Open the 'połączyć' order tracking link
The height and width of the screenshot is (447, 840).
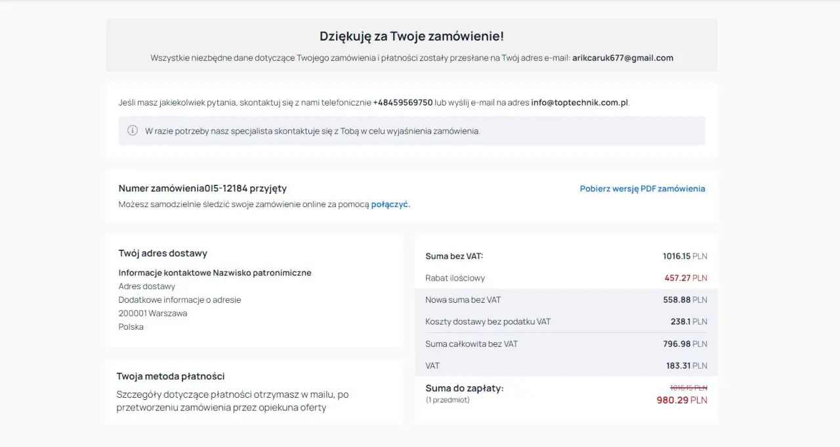tap(390, 204)
